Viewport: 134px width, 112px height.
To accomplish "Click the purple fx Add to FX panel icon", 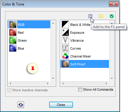I will (90, 16).
